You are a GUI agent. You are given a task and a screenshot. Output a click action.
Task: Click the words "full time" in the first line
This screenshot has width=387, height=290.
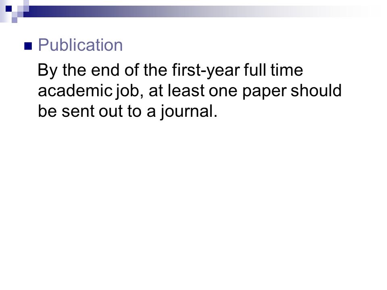[273, 70]
